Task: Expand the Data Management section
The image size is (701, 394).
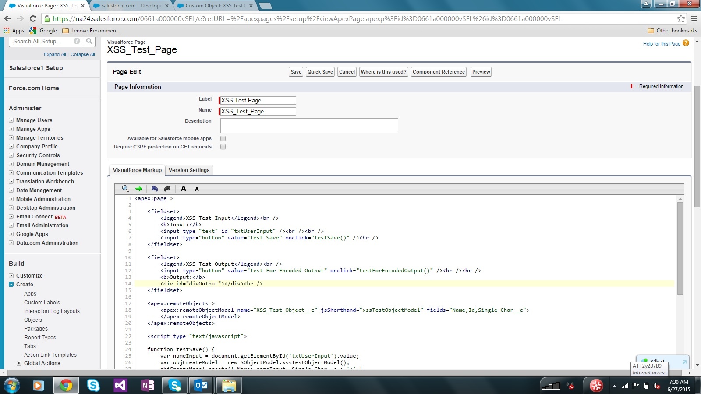Action: (x=11, y=190)
